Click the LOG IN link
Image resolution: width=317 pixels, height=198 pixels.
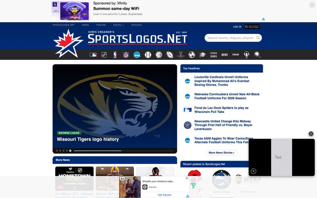[237, 27]
